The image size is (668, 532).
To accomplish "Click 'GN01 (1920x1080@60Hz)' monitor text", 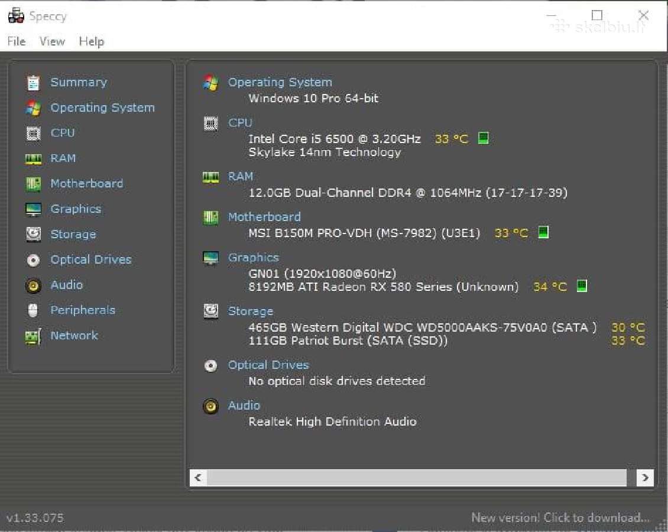I will tap(322, 274).
